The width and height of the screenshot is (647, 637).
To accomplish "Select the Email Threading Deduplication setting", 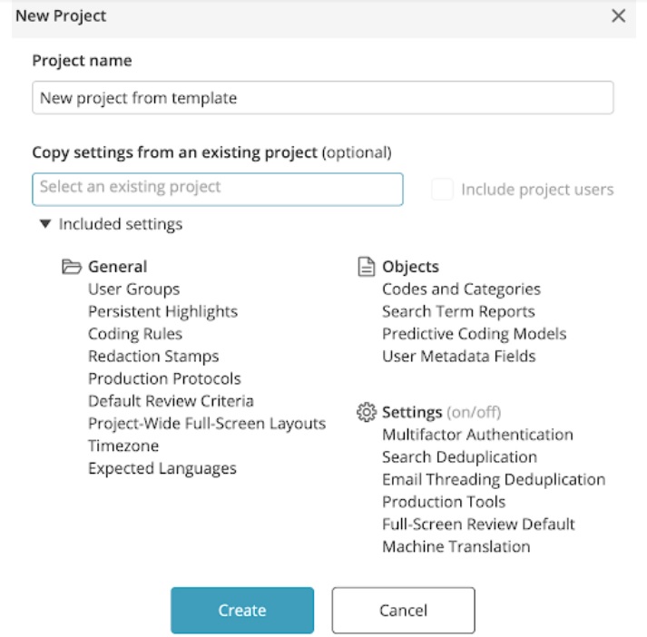I will [x=493, y=479].
